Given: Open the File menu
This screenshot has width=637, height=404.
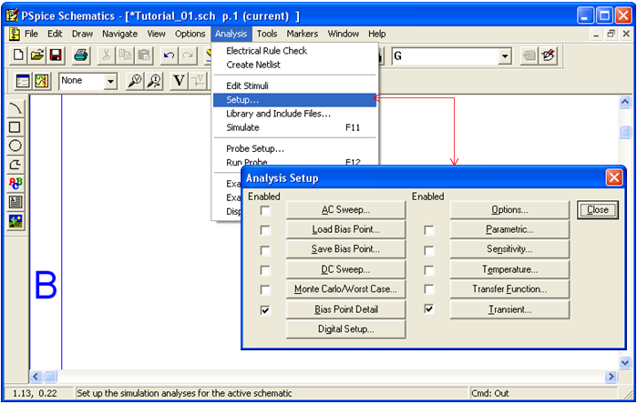Looking at the screenshot, I should [31, 34].
